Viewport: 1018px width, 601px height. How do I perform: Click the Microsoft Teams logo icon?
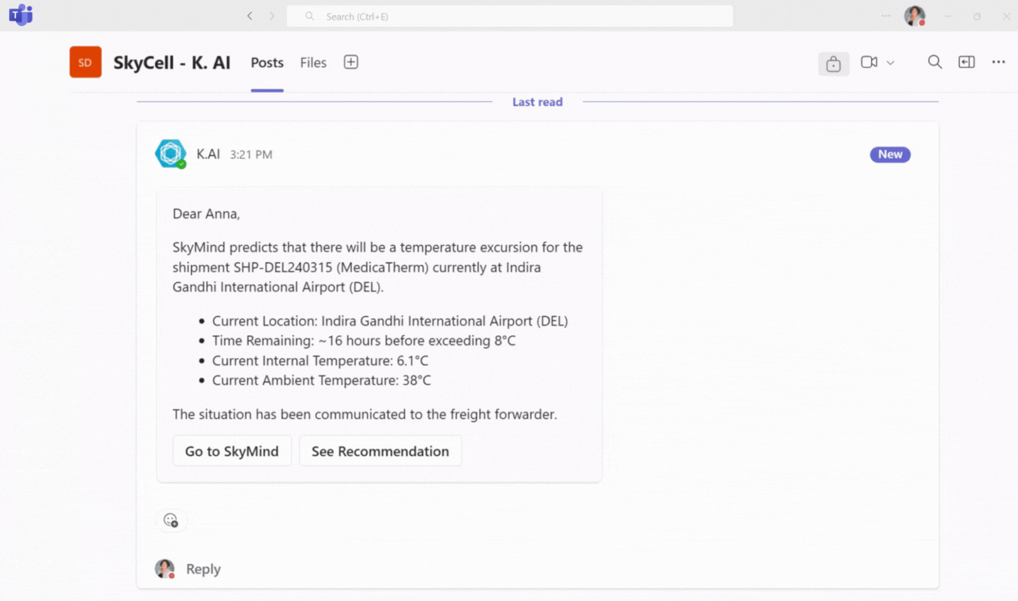(20, 15)
